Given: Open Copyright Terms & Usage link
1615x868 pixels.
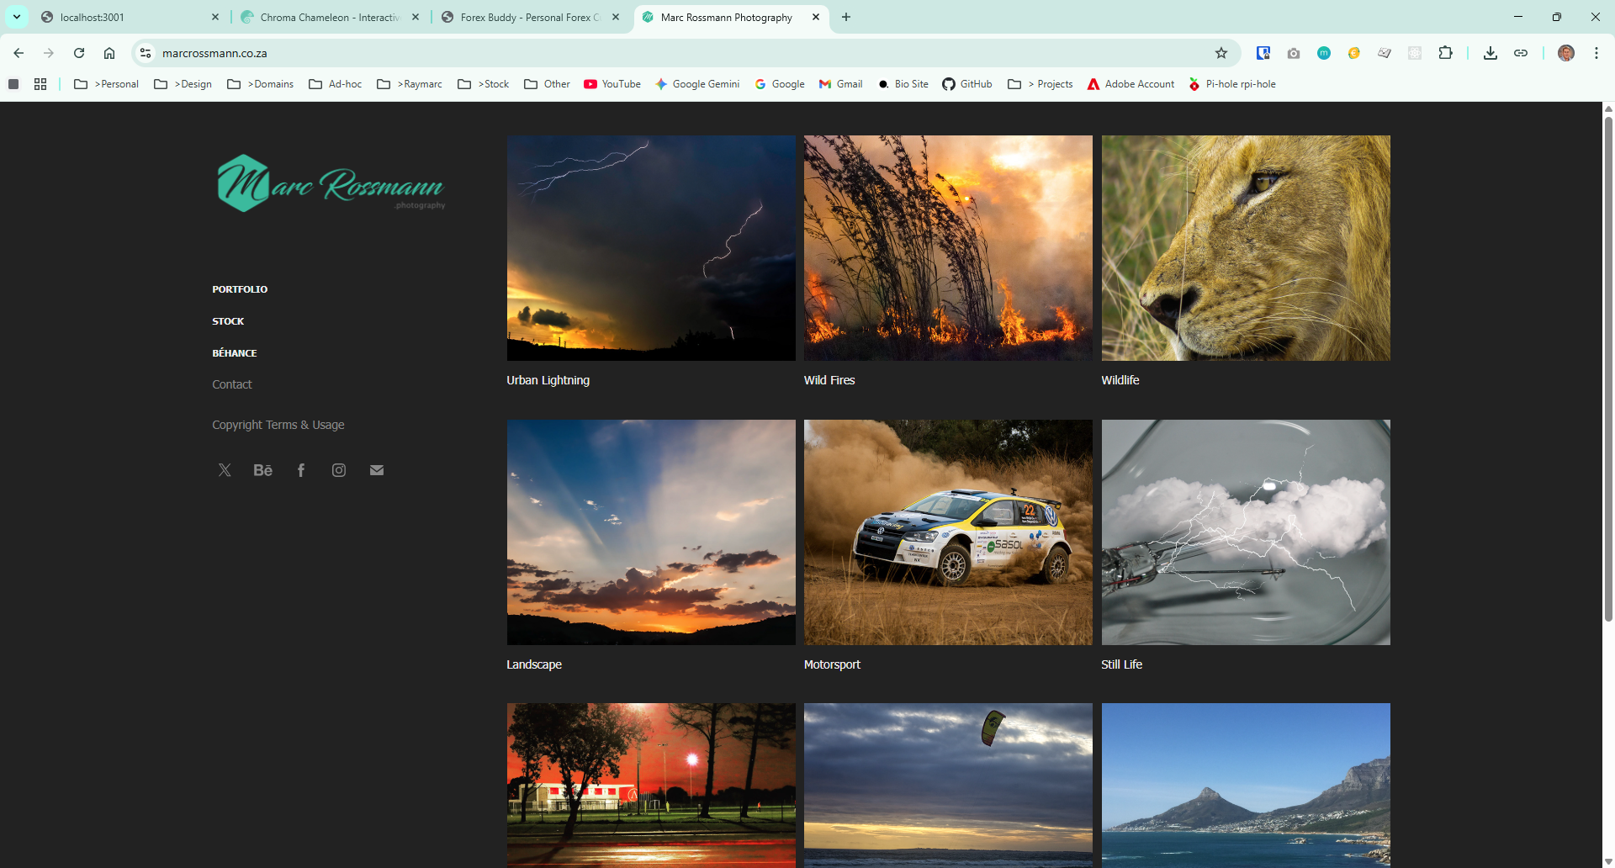Looking at the screenshot, I should click(x=278, y=425).
